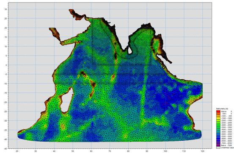The image size is (234, 153).
Task: Select the 'Above 0' legend label text
Action: pos(226,111)
